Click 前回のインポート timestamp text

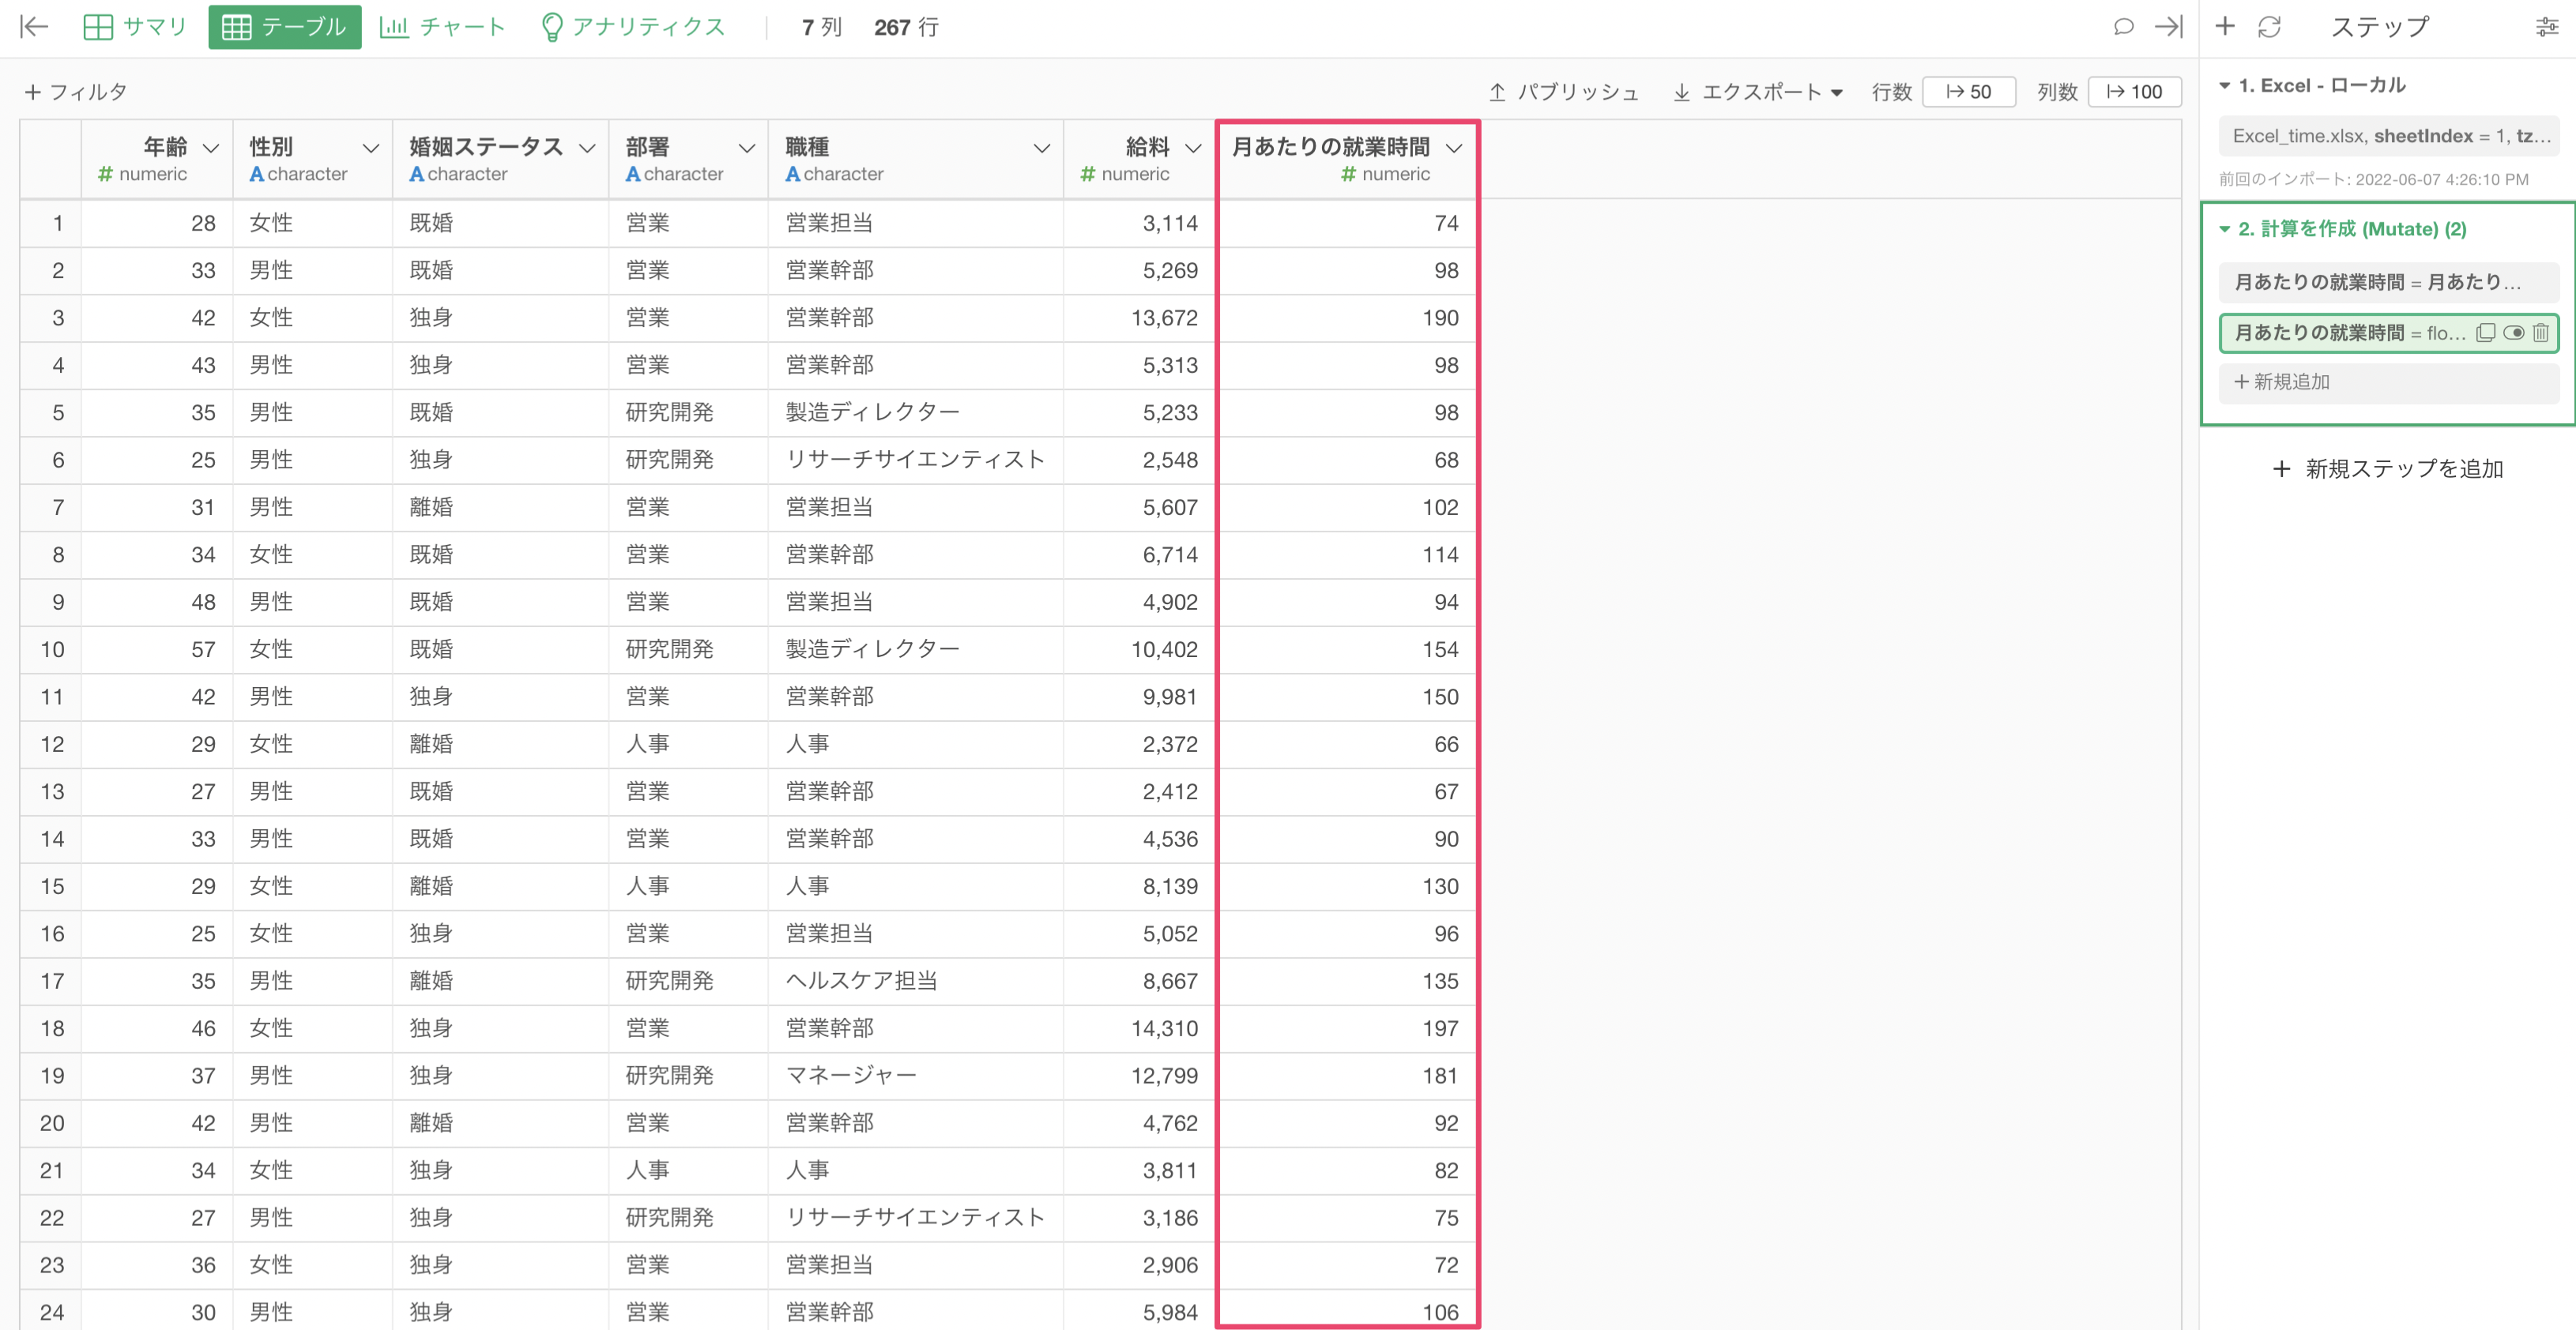point(2373,180)
